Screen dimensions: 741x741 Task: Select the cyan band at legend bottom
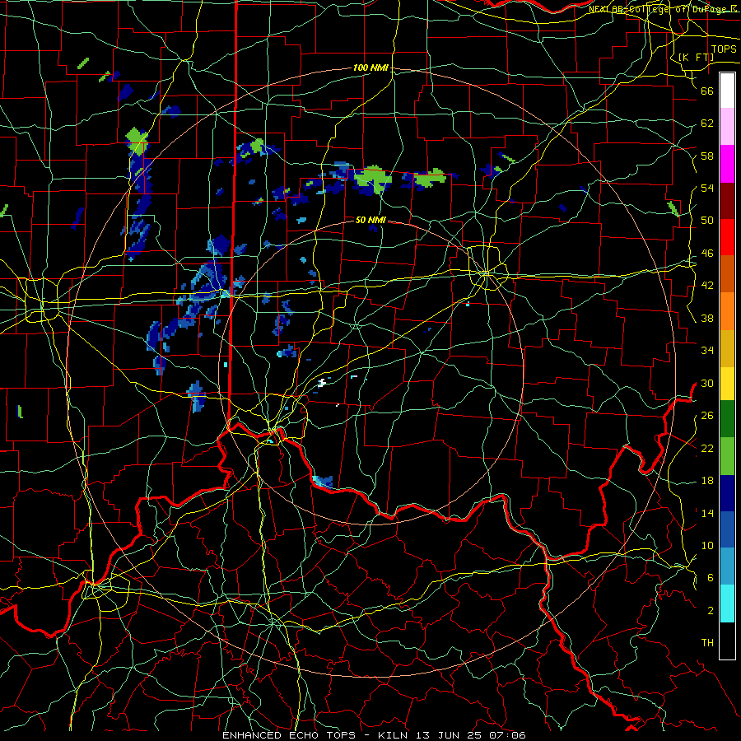tap(727, 604)
